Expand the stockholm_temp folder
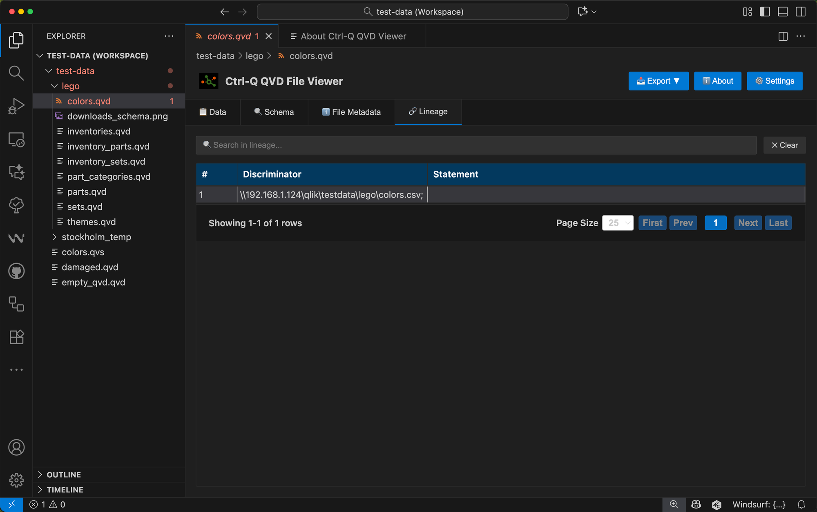 (96, 237)
